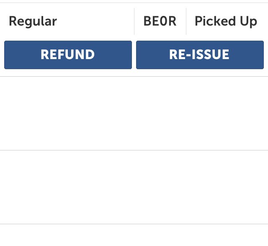Screen dimensions: 268x246
Task: Click the REFUND button
Action: point(68,55)
